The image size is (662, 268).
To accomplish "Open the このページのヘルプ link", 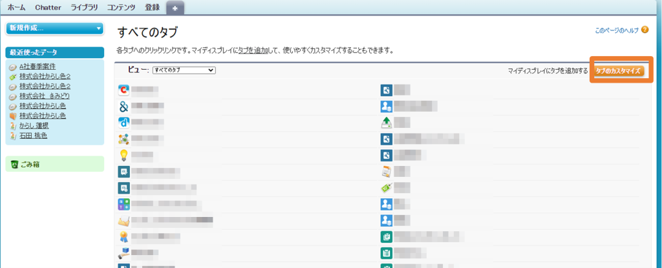I will pyautogui.click(x=616, y=30).
